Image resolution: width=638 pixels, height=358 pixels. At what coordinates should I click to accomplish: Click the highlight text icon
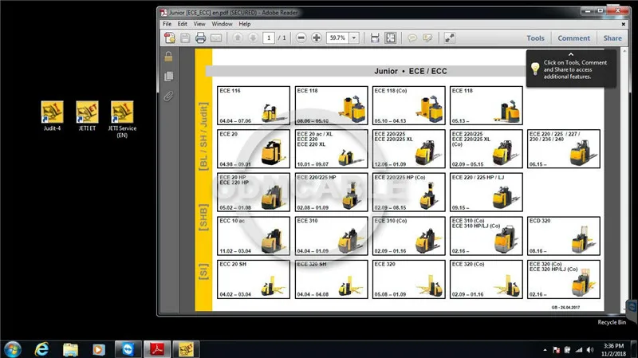[427, 37]
